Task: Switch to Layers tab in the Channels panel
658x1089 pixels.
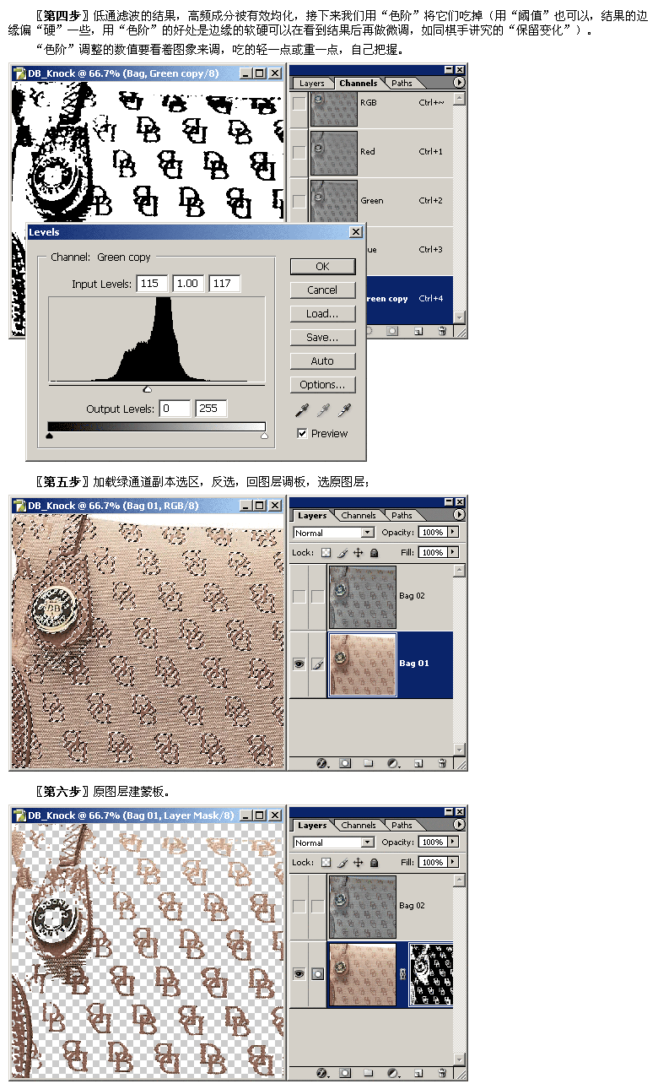Action: point(311,84)
